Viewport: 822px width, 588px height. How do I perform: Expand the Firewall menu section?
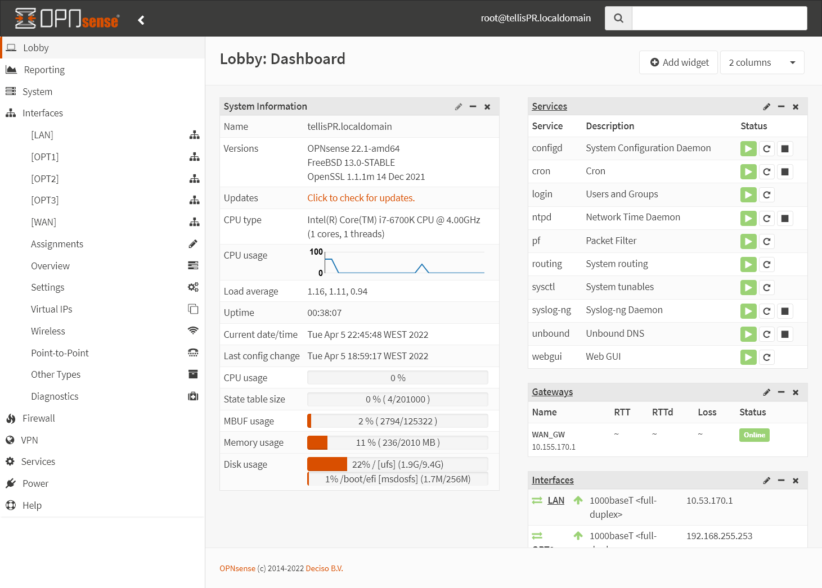(38, 418)
